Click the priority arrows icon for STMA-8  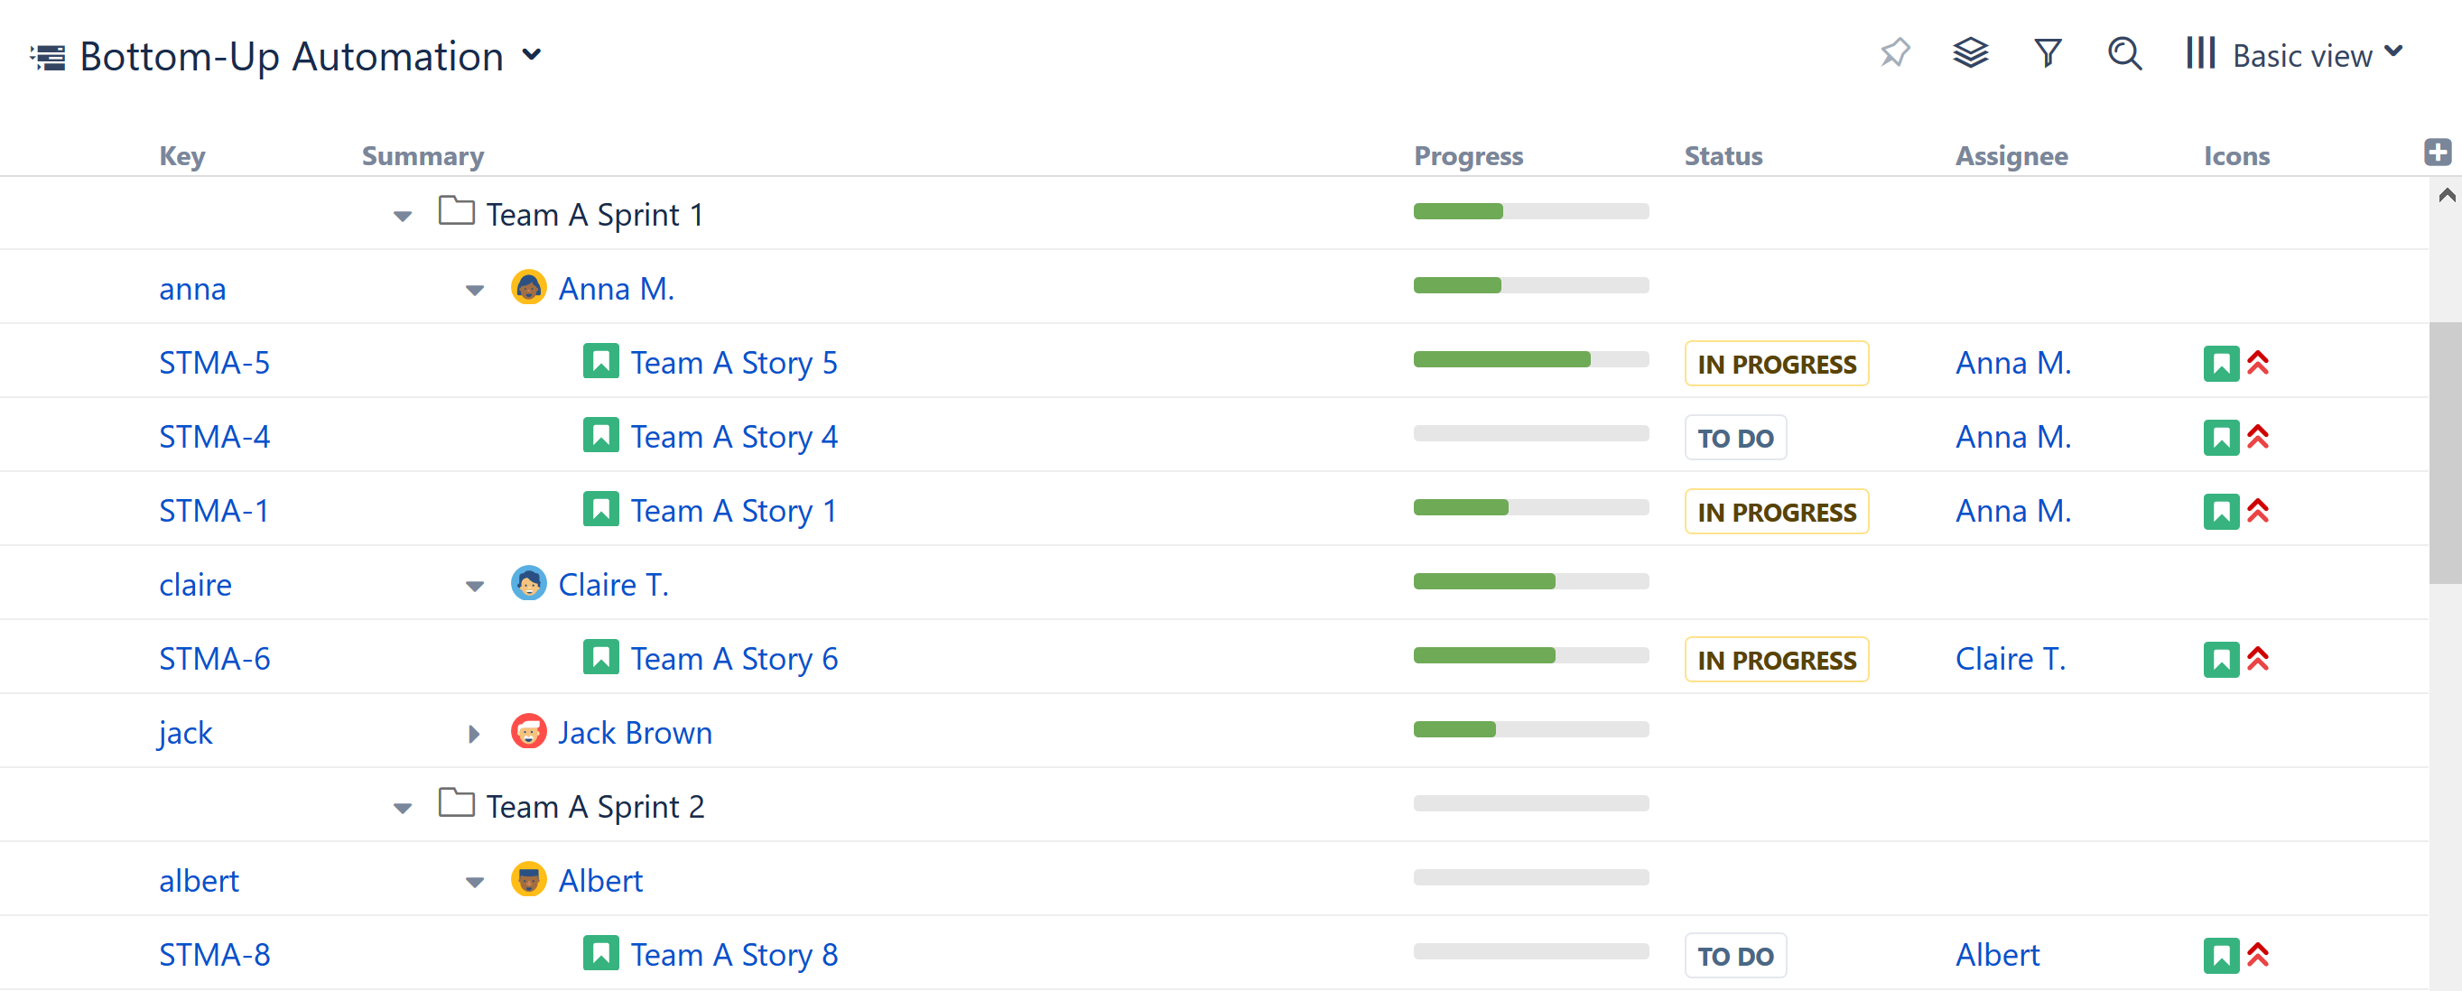point(2257,954)
